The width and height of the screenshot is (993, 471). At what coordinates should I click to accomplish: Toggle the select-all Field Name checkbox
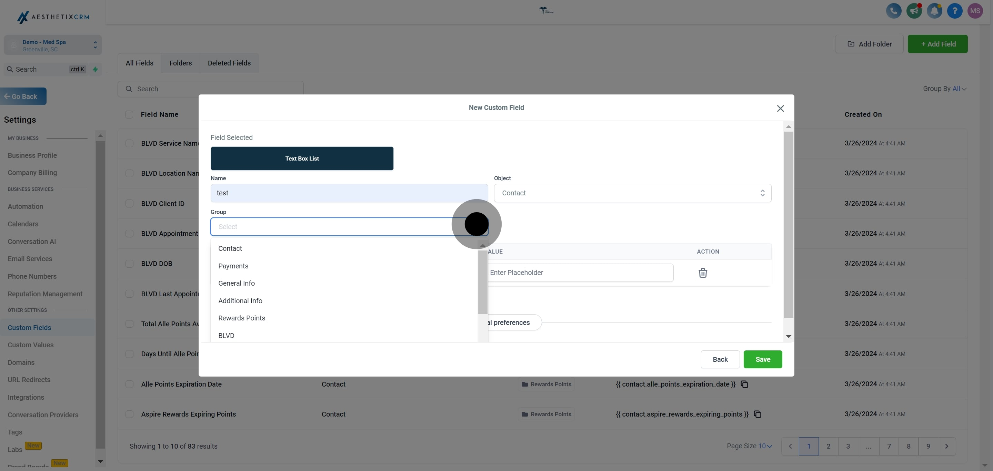129,114
